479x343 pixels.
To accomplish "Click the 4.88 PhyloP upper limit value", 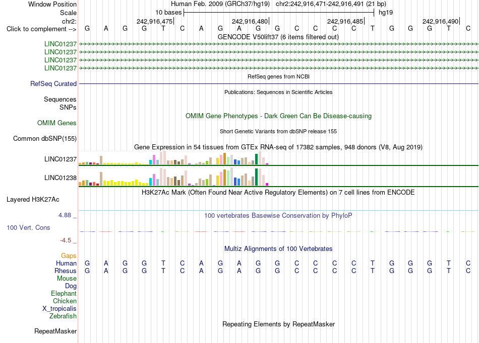I will (x=65, y=215).
